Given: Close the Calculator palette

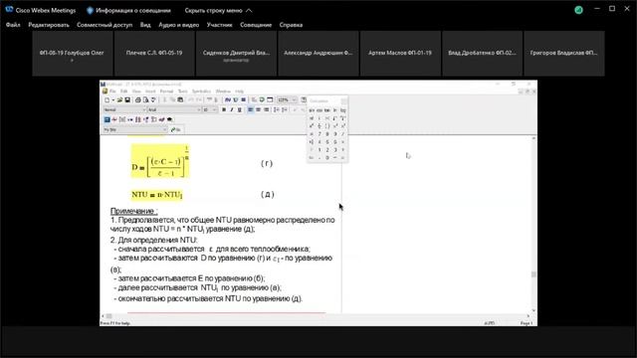Looking at the screenshot, I should click(344, 100).
